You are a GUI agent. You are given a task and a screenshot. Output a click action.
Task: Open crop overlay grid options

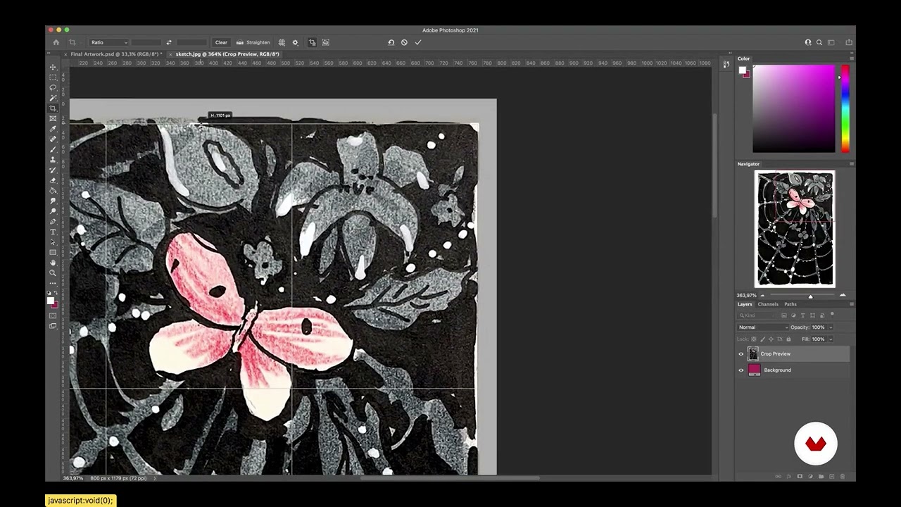282,42
